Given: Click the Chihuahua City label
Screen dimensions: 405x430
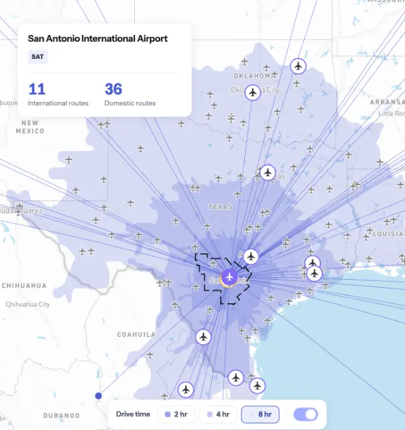Looking at the screenshot, I should pyautogui.click(x=27, y=304).
